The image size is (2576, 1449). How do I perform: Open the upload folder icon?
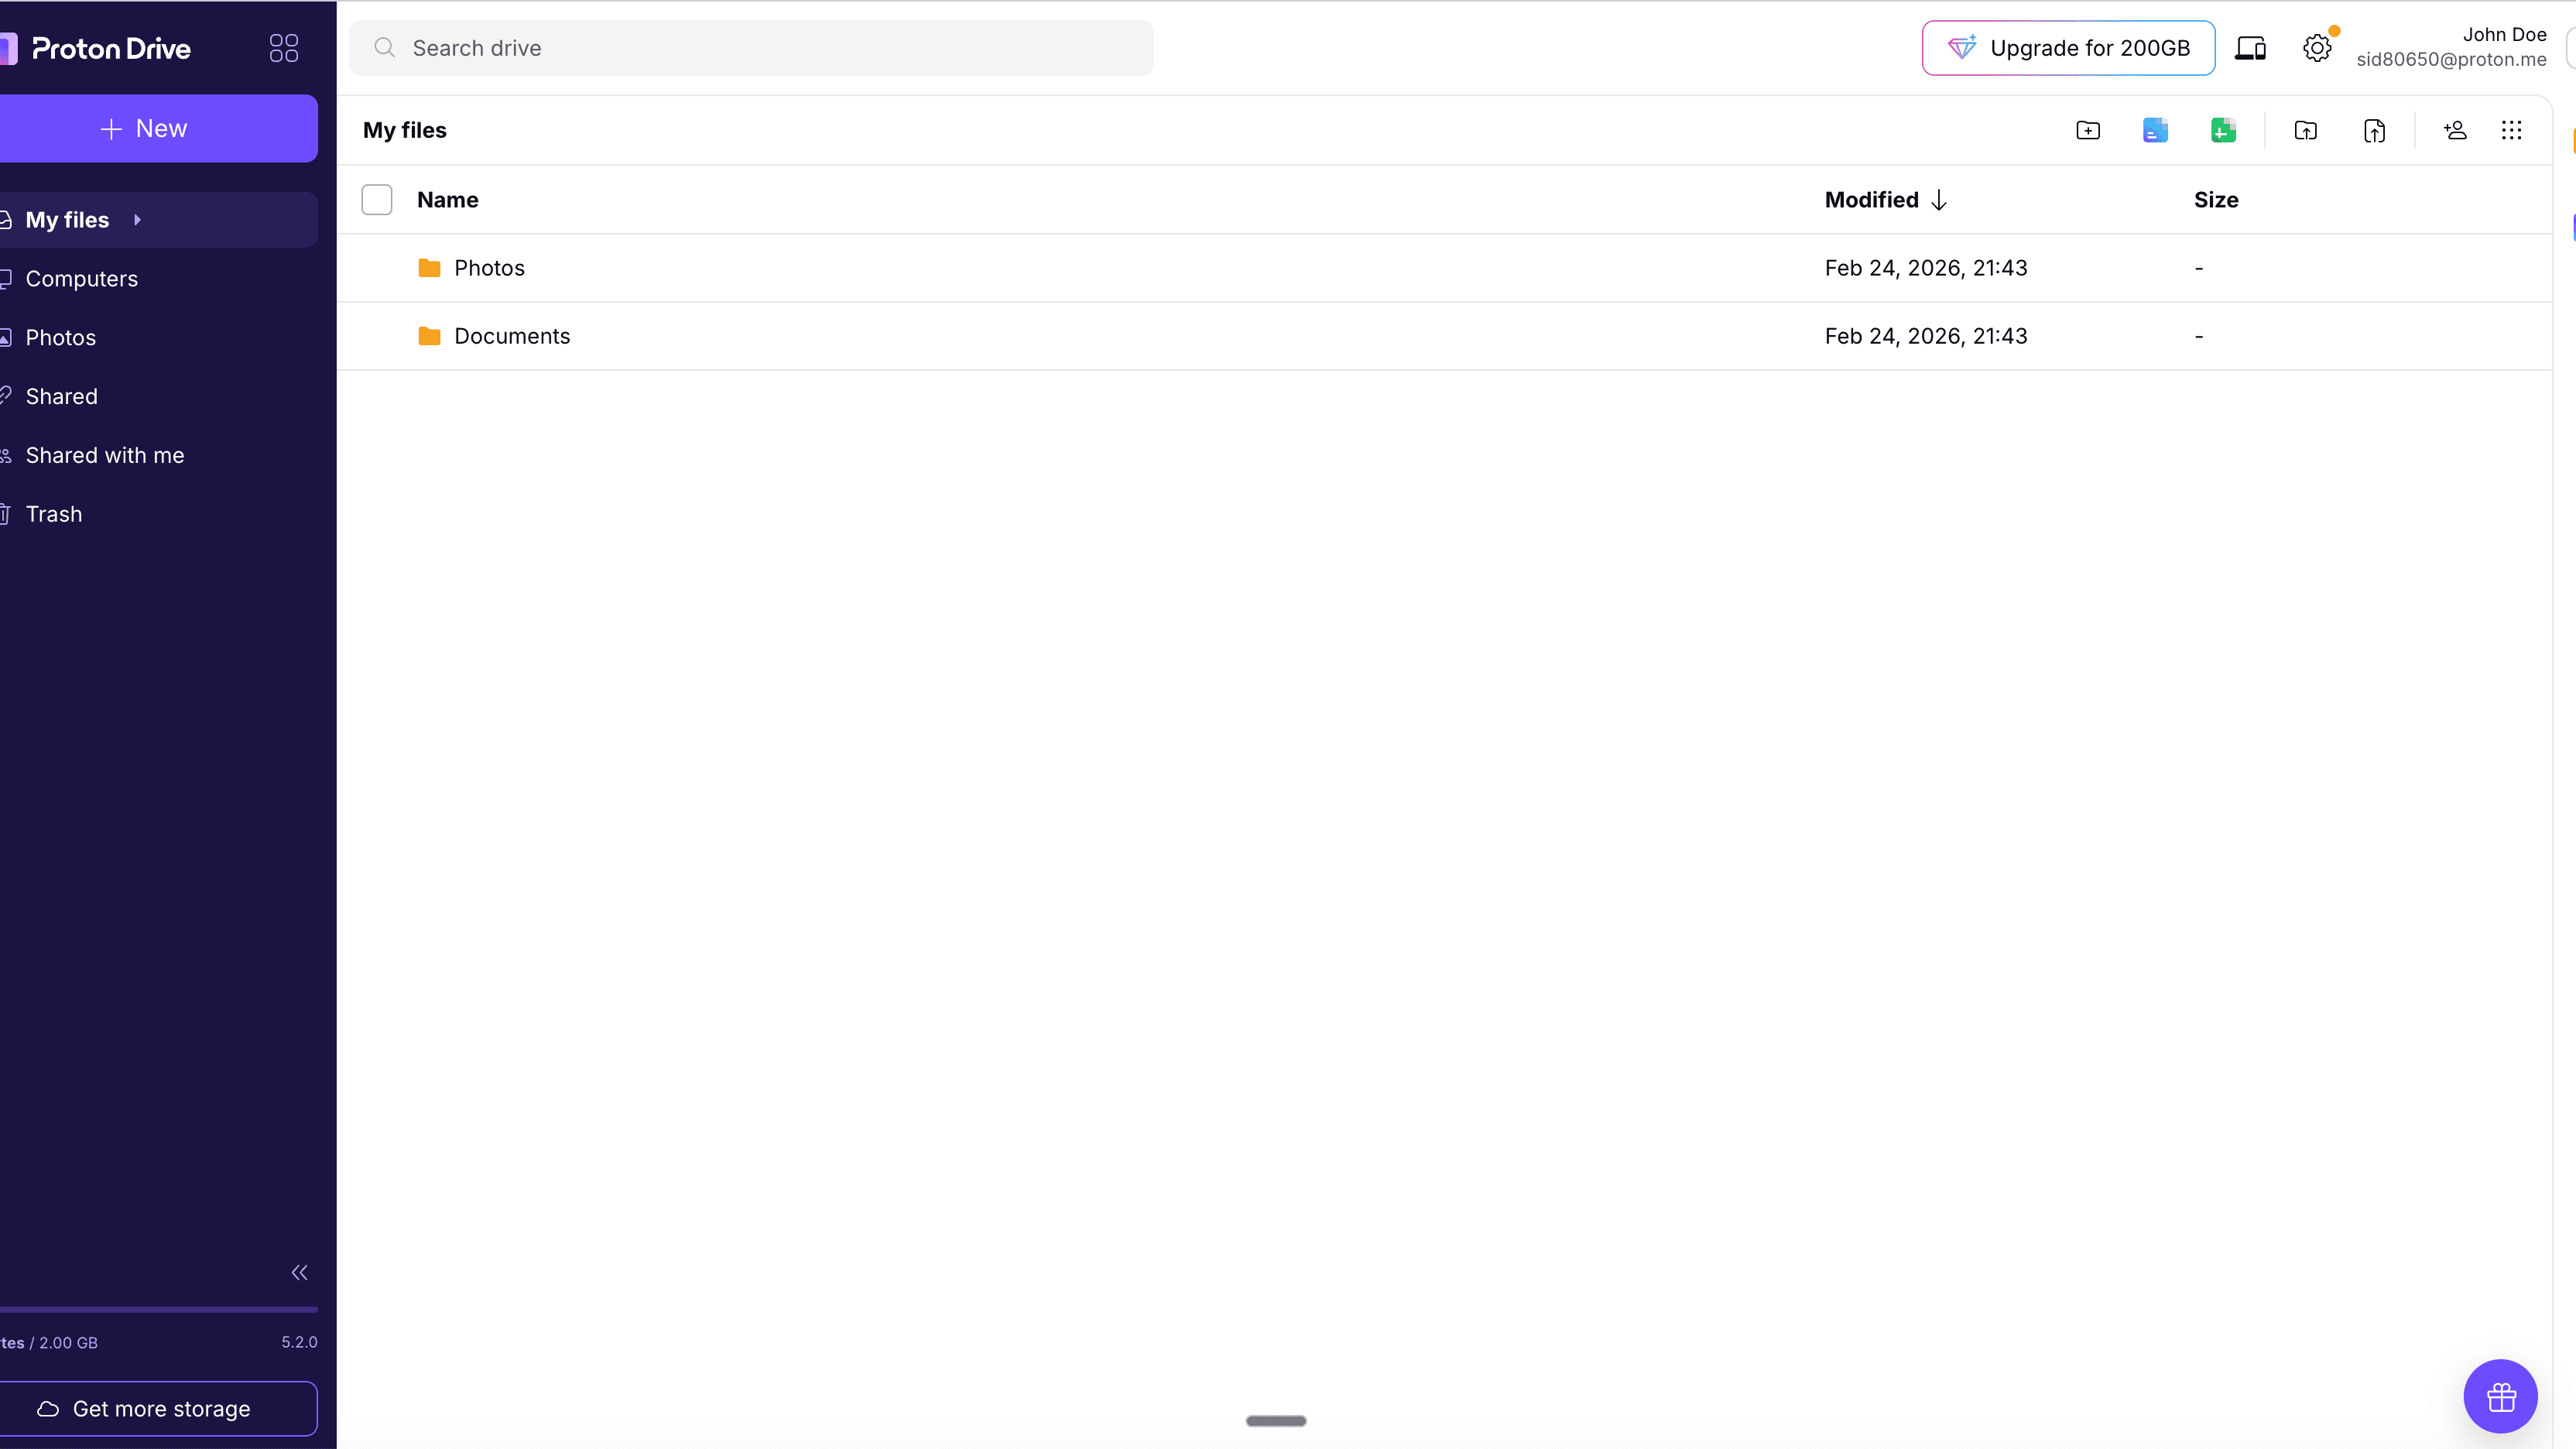(x=2305, y=130)
